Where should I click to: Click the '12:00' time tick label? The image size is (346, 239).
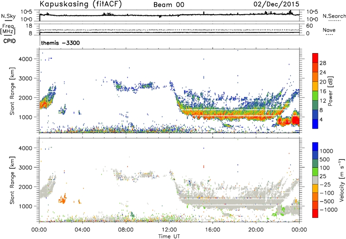169,230
